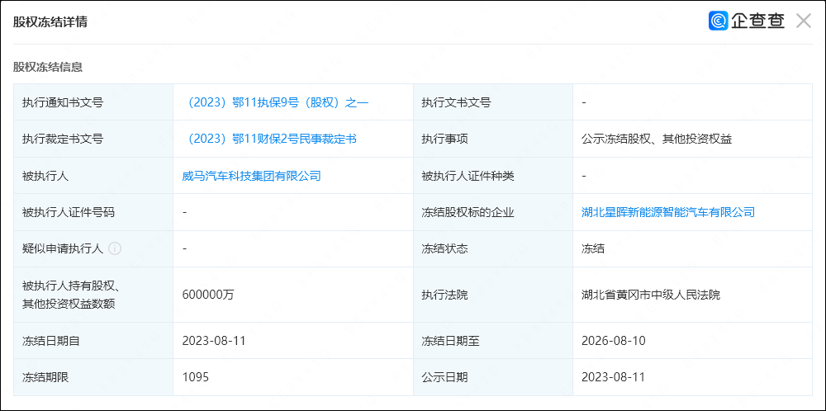Select the value 600000万
This screenshot has width=826, height=411.
click(208, 295)
